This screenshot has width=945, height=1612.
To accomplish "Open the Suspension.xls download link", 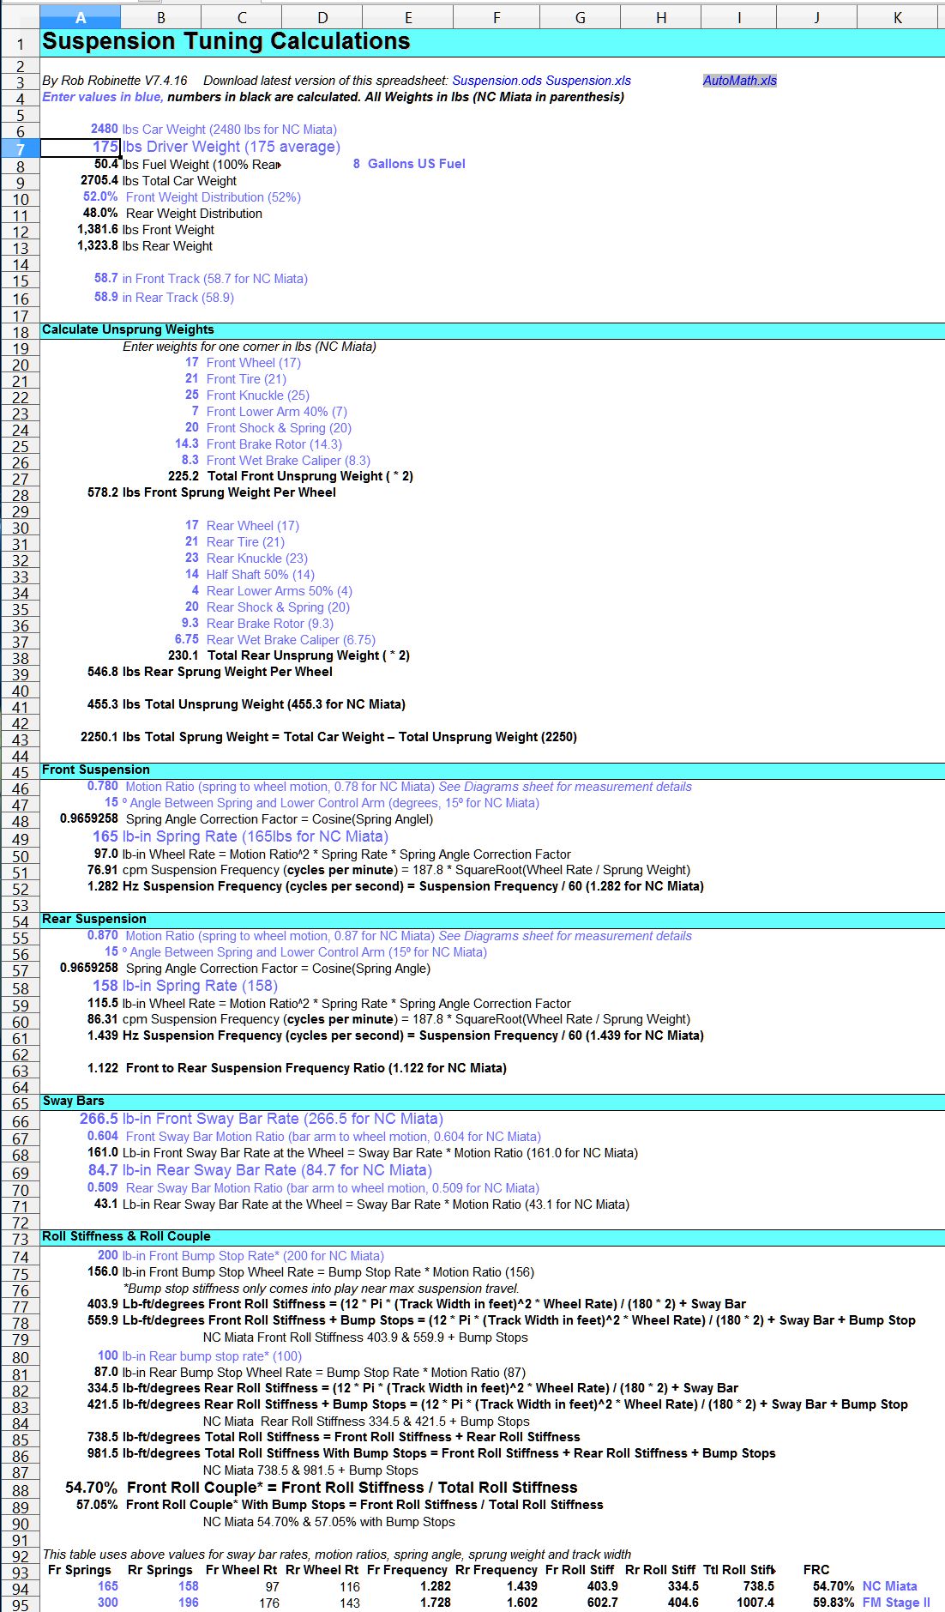I will click(x=588, y=81).
